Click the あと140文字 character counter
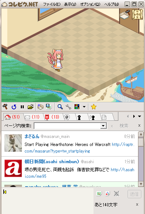 coord(106,204)
